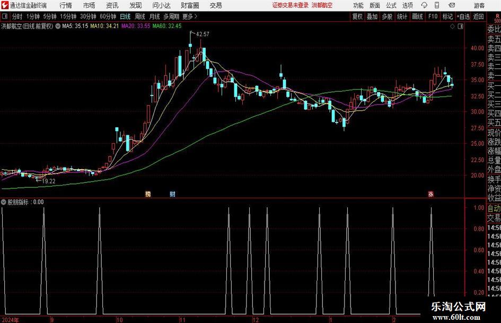Click the month 12 marker on time axis

(256, 320)
